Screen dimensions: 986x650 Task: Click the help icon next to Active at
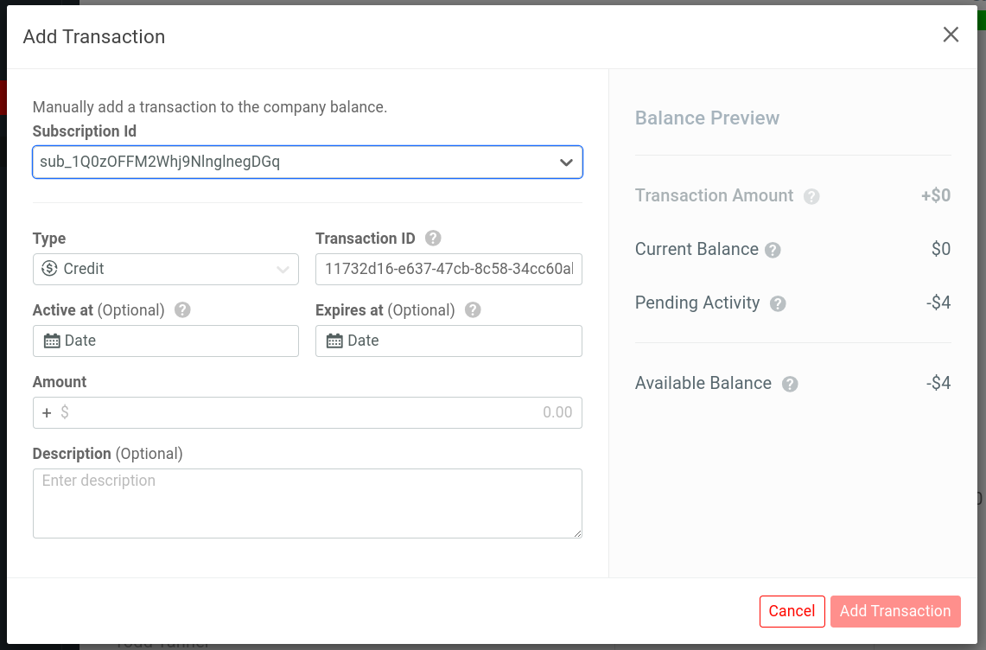(182, 309)
